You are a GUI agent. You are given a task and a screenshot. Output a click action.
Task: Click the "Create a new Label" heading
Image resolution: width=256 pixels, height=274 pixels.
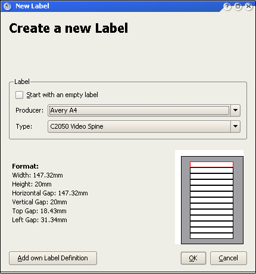(68, 28)
